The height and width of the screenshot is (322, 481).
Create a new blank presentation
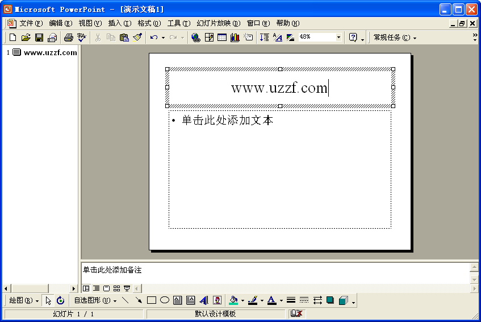pos(12,38)
